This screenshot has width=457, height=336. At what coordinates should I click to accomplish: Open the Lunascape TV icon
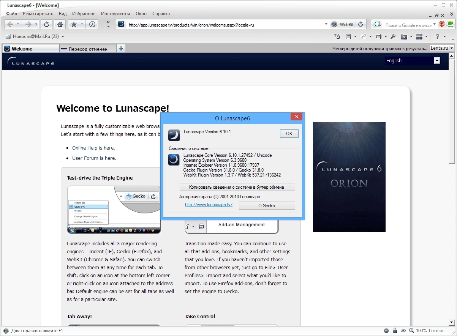point(337,37)
